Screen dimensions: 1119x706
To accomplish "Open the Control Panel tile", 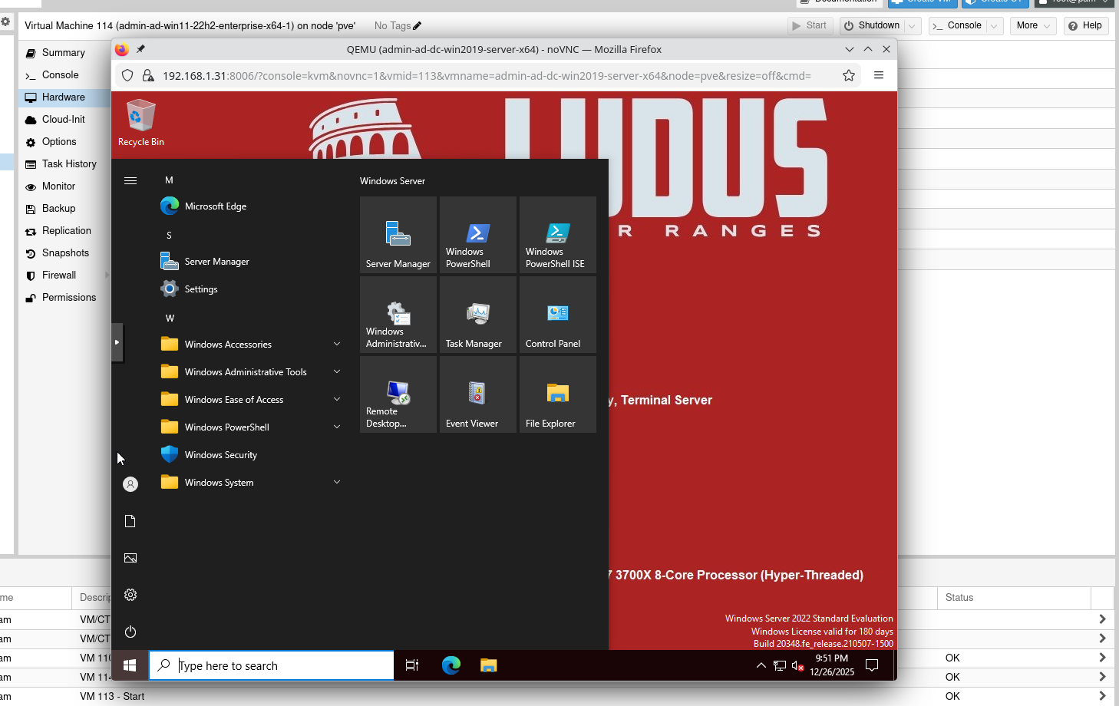I will [557, 315].
